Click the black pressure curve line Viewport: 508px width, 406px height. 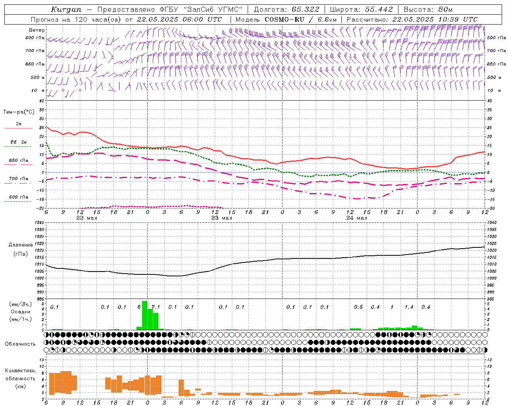click(266, 260)
